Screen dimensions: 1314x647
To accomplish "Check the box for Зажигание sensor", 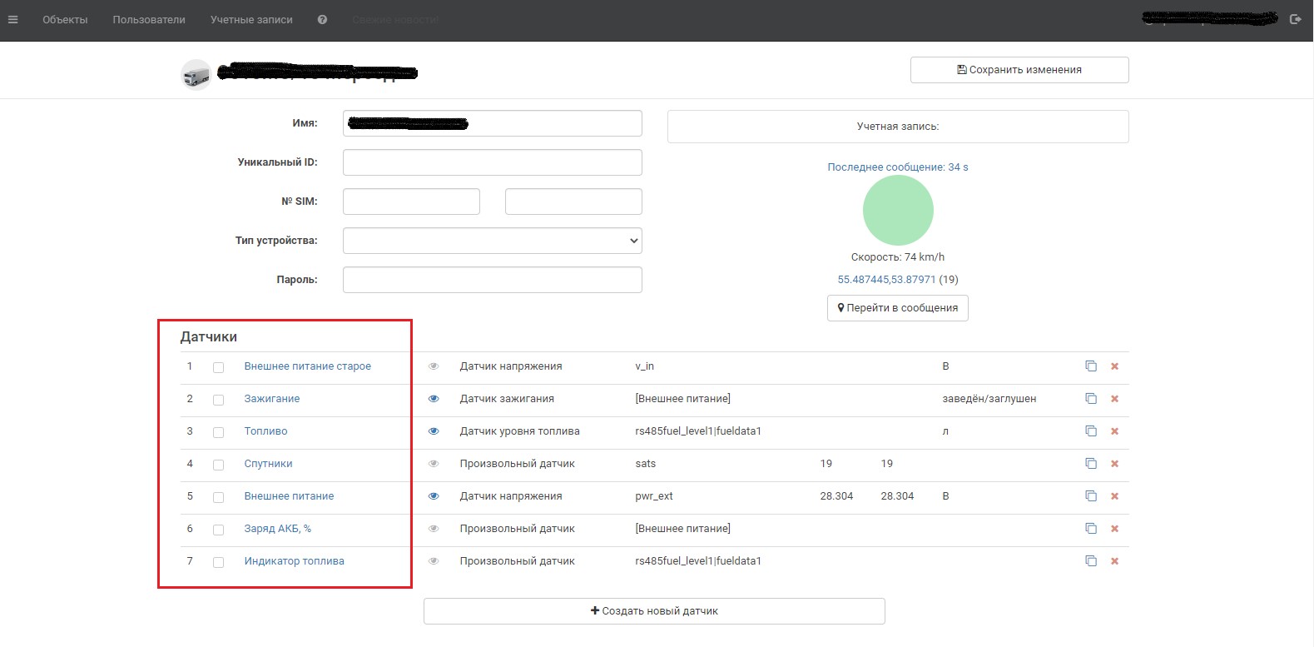I will (x=218, y=400).
